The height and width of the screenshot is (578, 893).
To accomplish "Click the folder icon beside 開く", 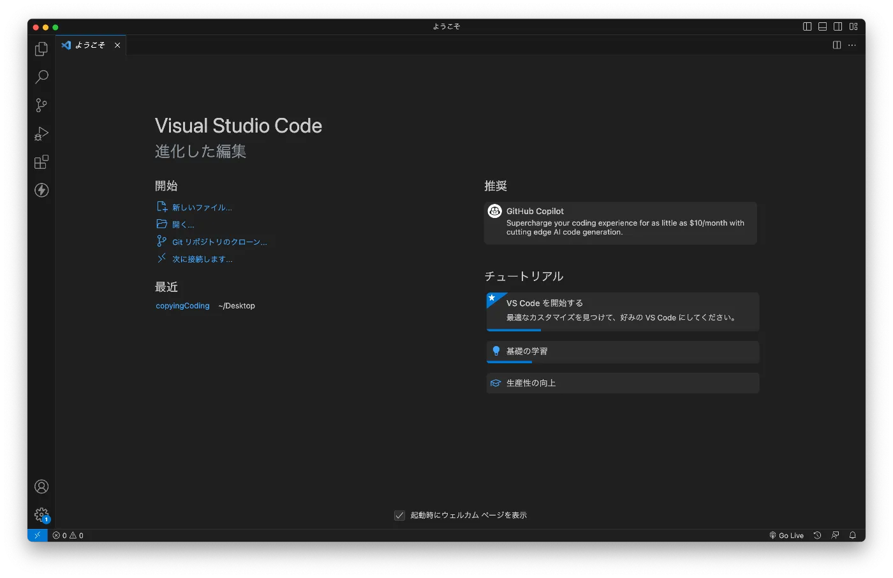I will click(162, 224).
